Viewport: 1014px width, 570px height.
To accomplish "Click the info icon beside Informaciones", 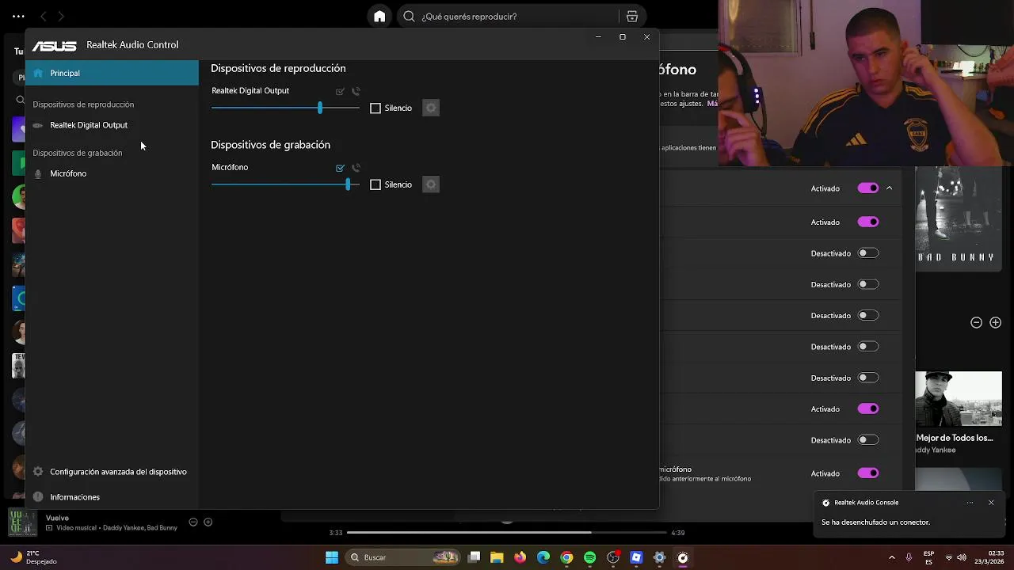I will (x=37, y=497).
